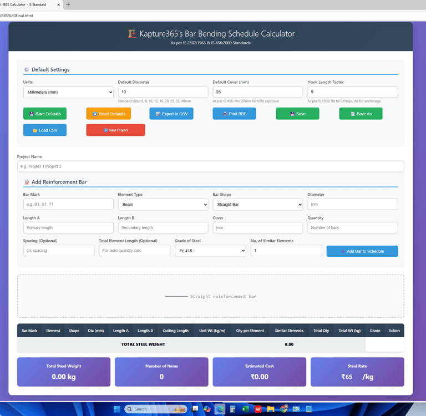426x416 pixels.
Task: Click the Action column header
Action: point(394,331)
